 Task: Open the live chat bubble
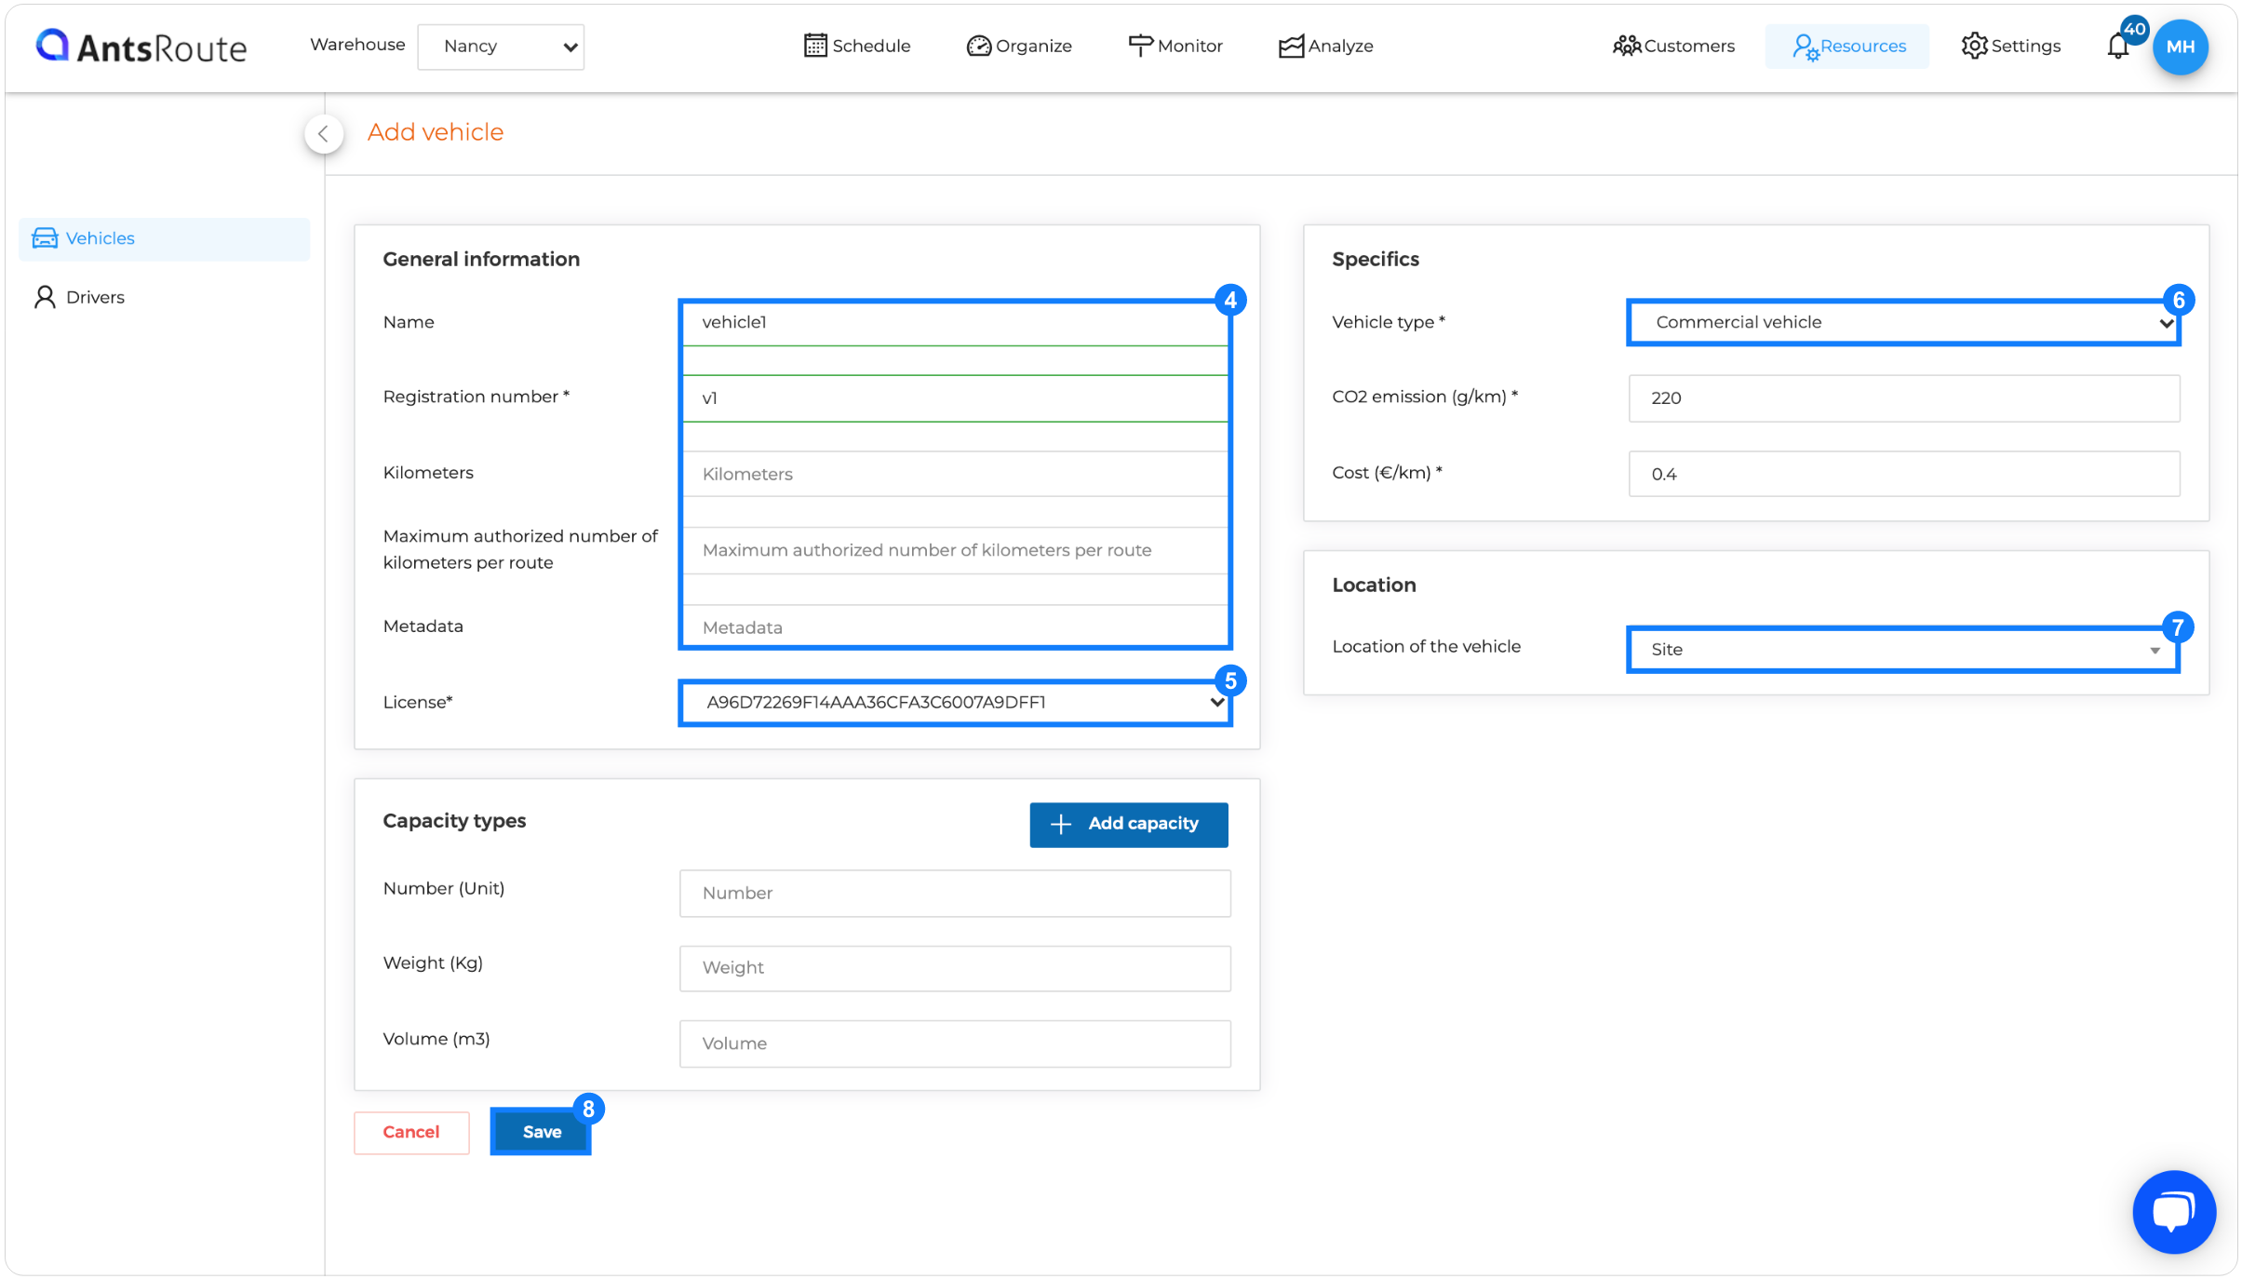(2174, 1212)
